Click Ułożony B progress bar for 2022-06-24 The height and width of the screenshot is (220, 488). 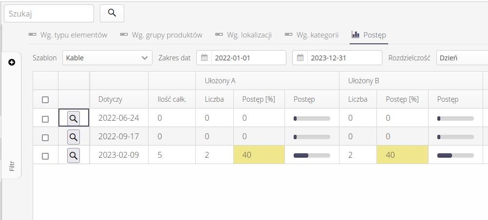point(455,119)
